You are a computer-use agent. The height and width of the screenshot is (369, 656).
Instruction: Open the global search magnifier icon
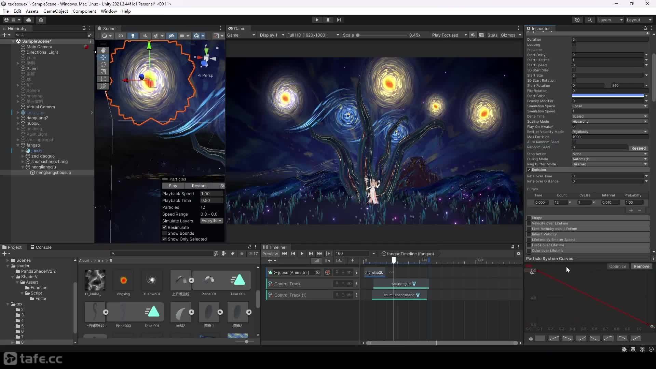pyautogui.click(x=589, y=20)
